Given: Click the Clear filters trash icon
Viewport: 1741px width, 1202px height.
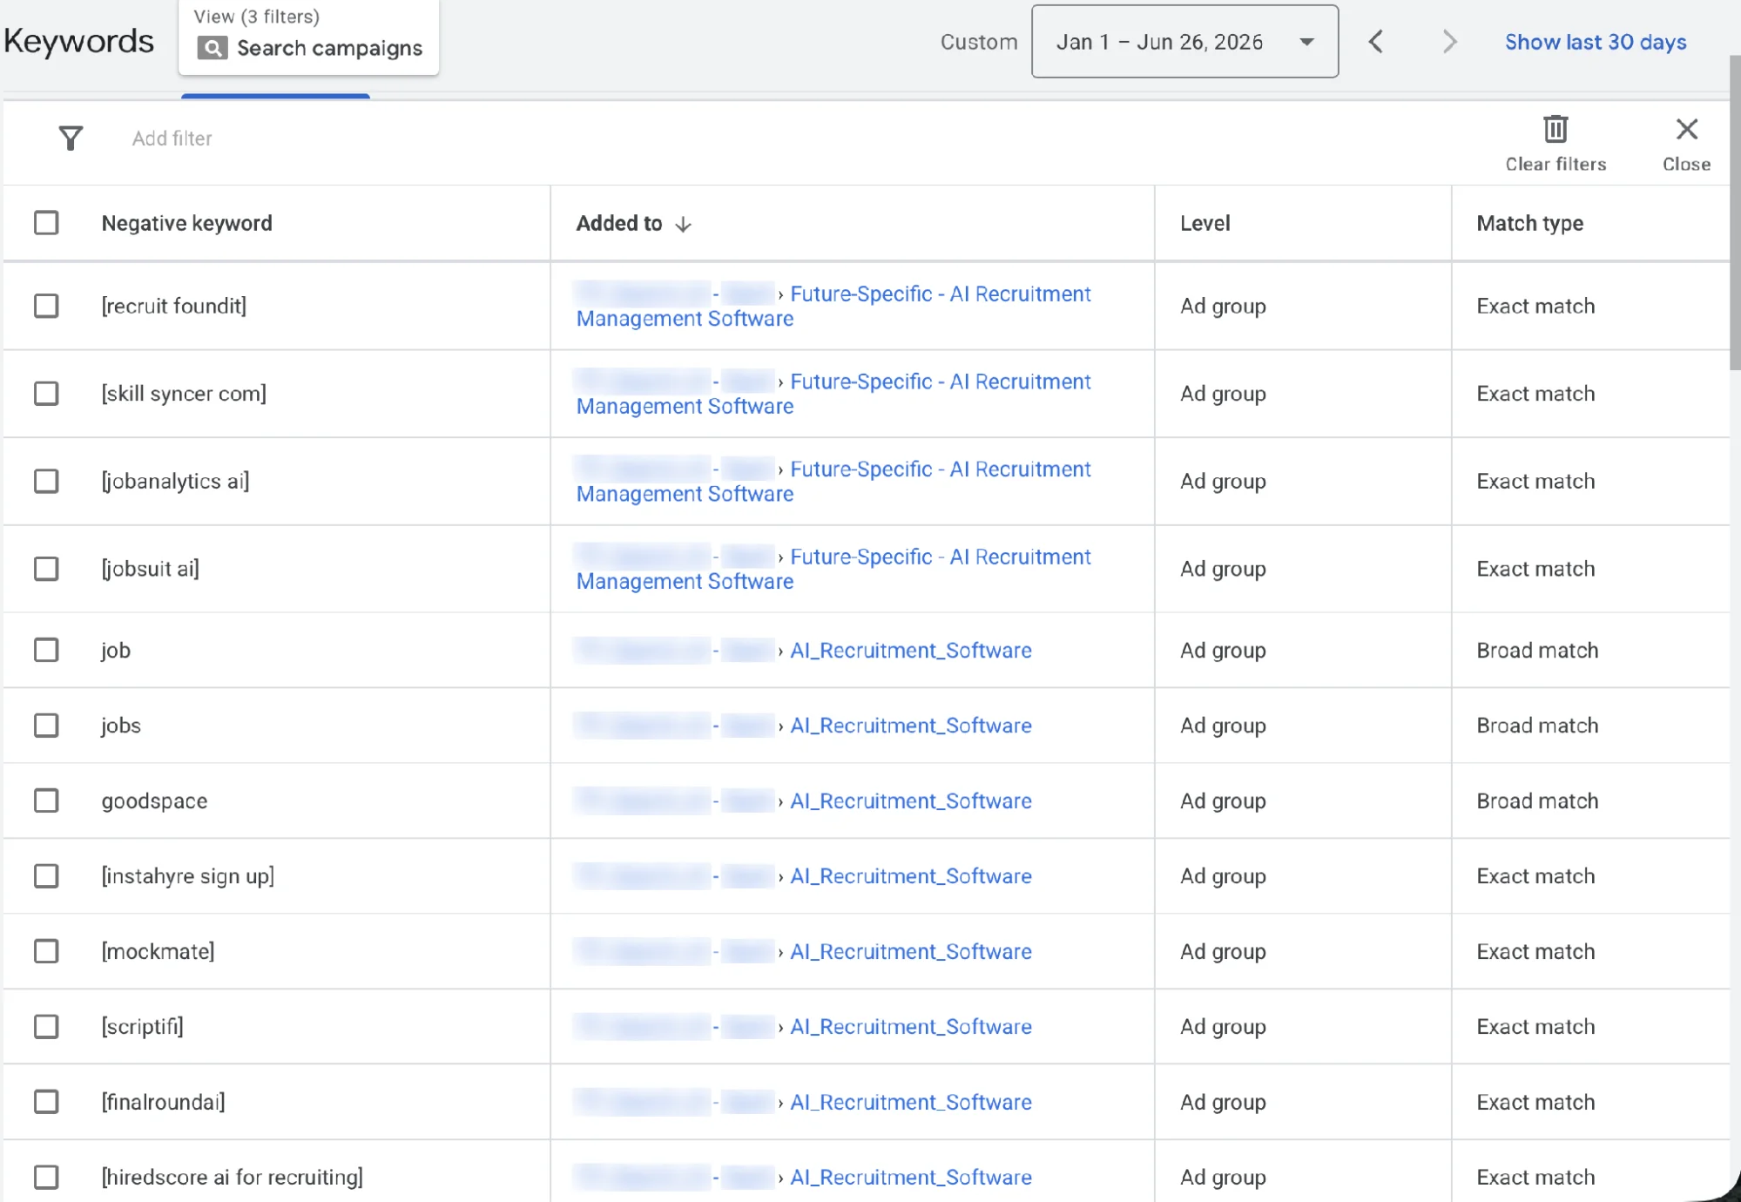Looking at the screenshot, I should [x=1555, y=129].
